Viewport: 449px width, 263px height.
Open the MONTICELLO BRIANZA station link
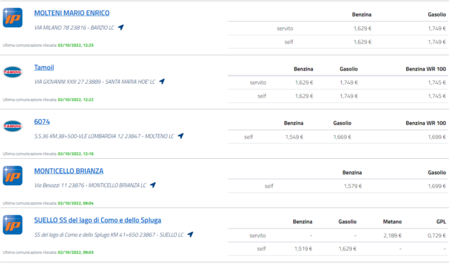coord(69,171)
